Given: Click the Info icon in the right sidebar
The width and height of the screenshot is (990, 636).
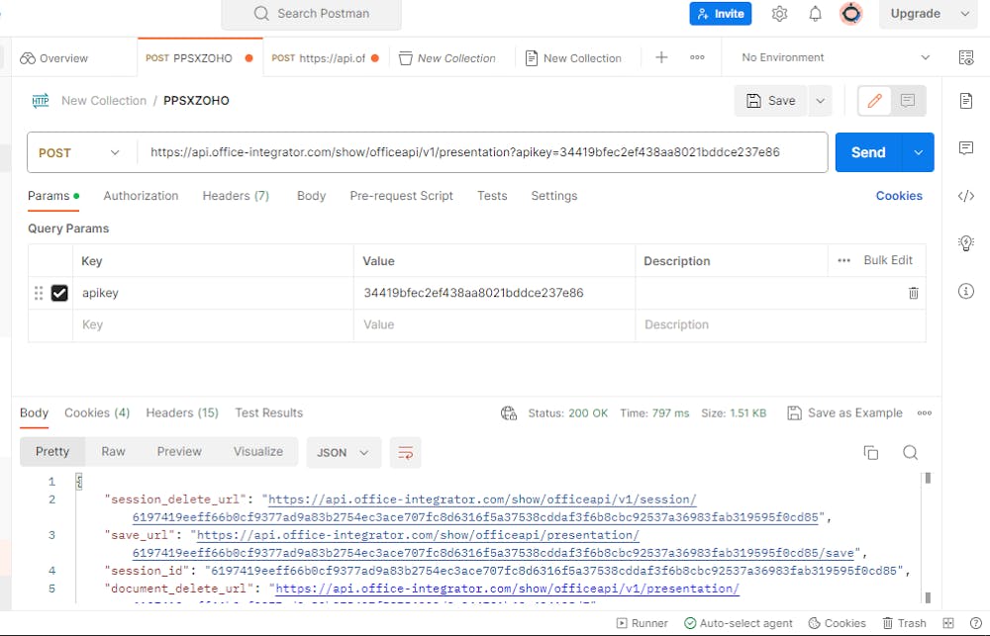Looking at the screenshot, I should [x=966, y=291].
